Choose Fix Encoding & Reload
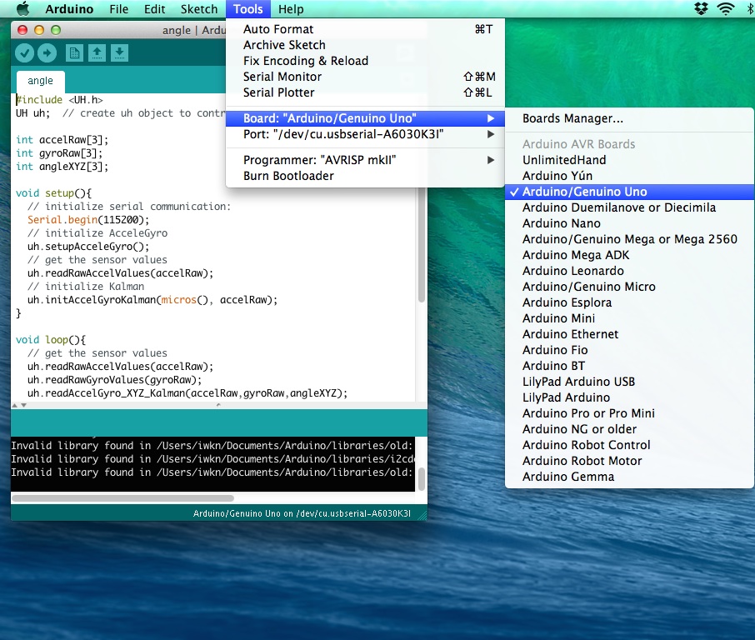755x640 pixels. [365, 61]
